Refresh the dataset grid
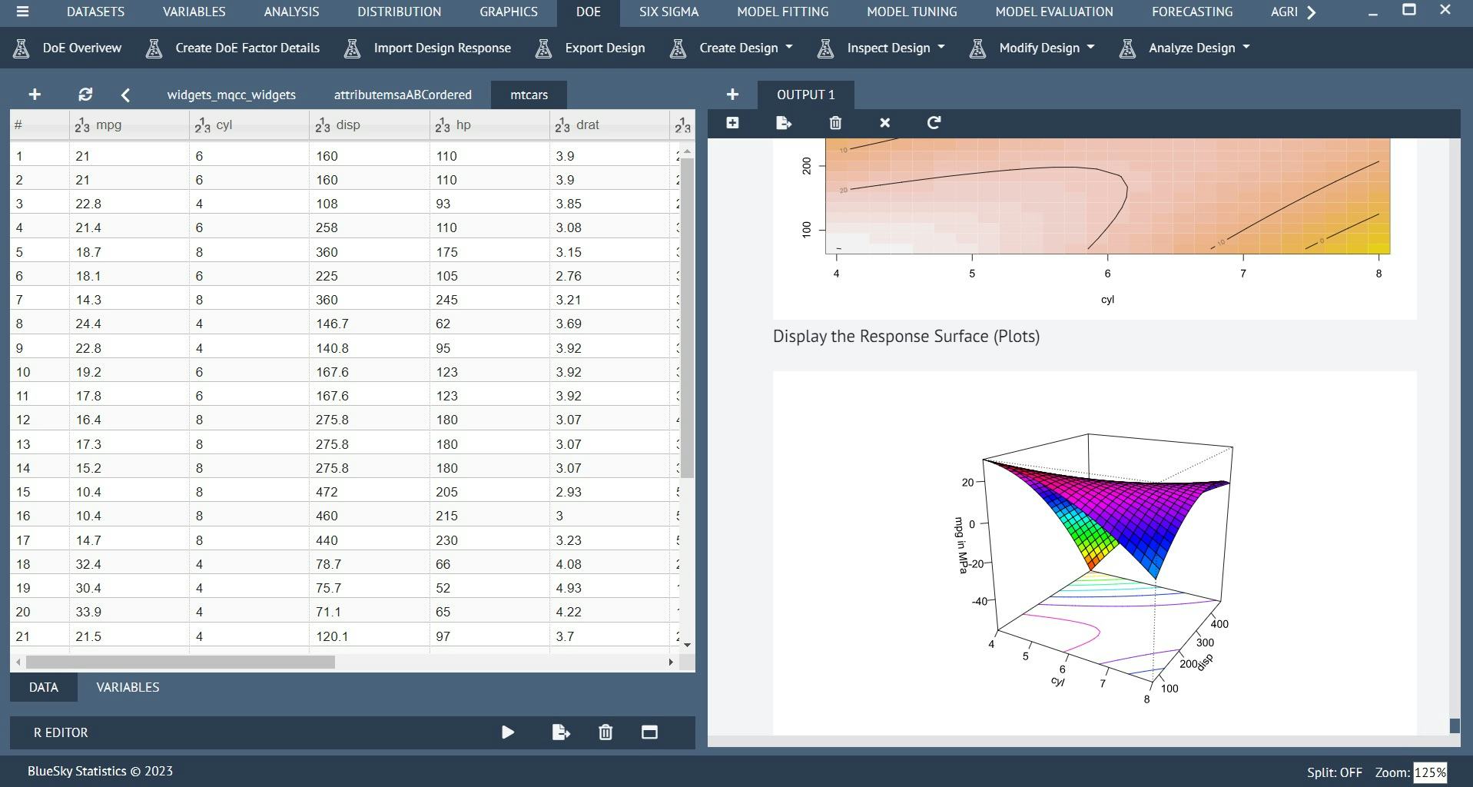 [85, 94]
